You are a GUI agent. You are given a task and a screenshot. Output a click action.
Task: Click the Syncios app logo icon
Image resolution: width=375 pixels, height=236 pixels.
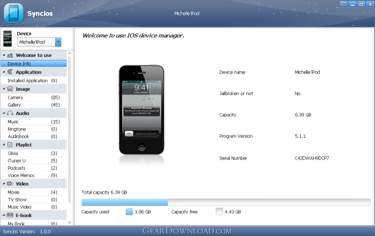[x=13, y=13]
